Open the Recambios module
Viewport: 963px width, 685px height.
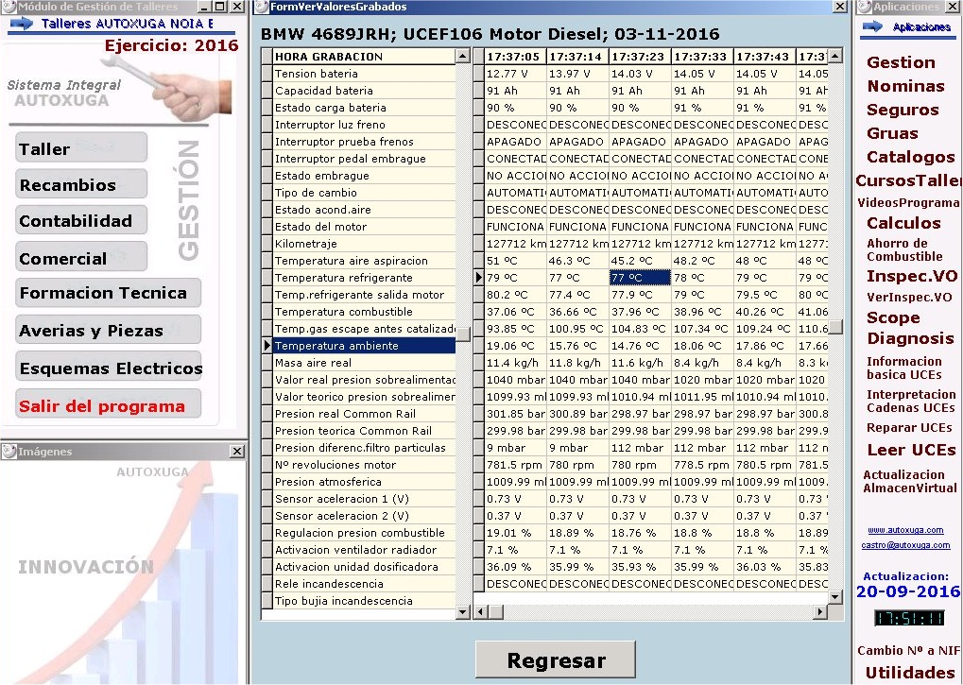[81, 185]
